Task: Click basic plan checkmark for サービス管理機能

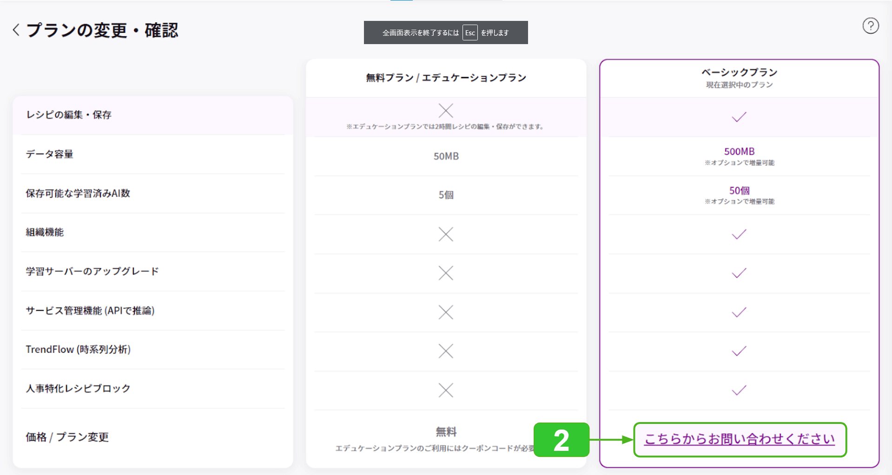Action: pyautogui.click(x=739, y=312)
